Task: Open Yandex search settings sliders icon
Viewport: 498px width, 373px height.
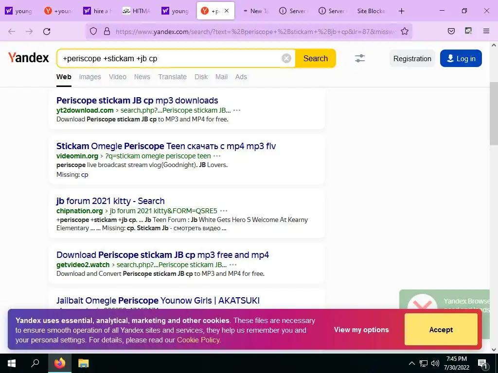Action: (x=360, y=58)
